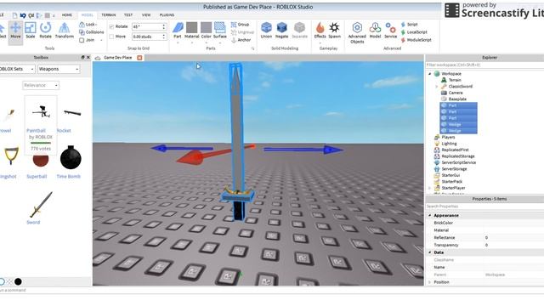Expand the StarterPlayer node

429,188
